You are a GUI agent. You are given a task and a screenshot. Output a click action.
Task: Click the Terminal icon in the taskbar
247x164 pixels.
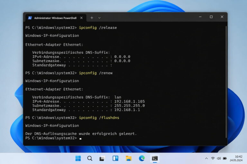[x=155, y=158]
